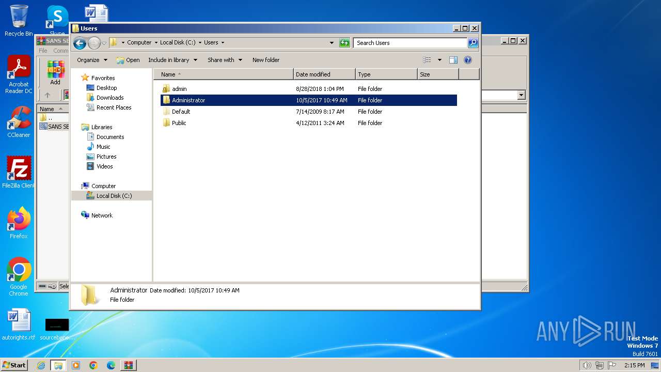Go back using the Explorer Back arrow

[x=80, y=43]
